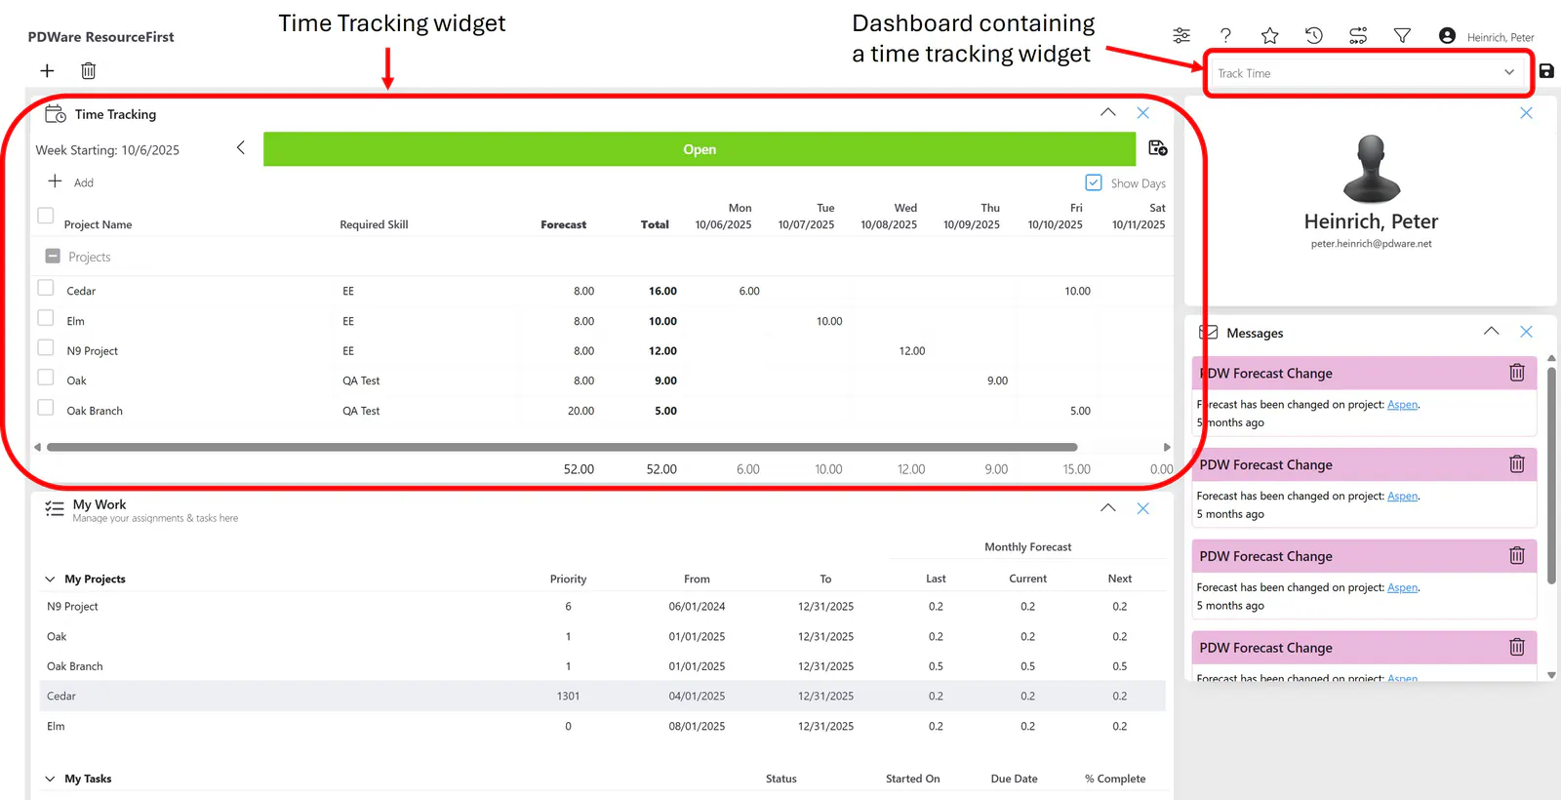Screen dimensions: 1561x800
Task: Uncheck the Show Days checkbox
Action: [1094, 182]
